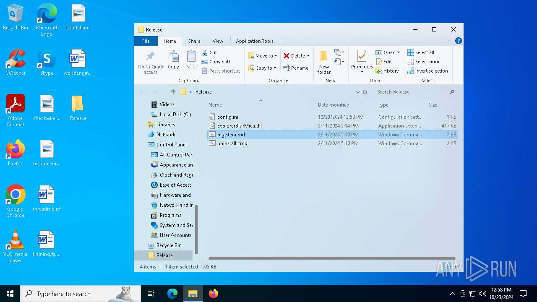Select the config.ini file
Image resolution: width=537 pixels, height=302 pixels.
click(332, 117)
